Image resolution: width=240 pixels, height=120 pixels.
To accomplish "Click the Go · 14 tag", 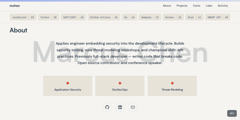I will (129, 17).
